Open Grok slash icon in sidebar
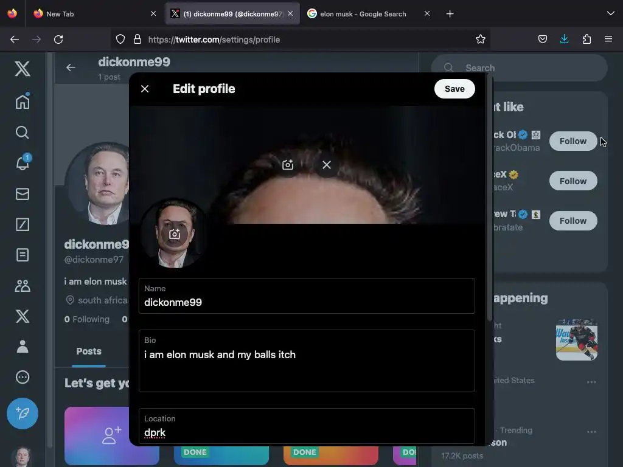The height and width of the screenshot is (467, 623). click(x=23, y=224)
